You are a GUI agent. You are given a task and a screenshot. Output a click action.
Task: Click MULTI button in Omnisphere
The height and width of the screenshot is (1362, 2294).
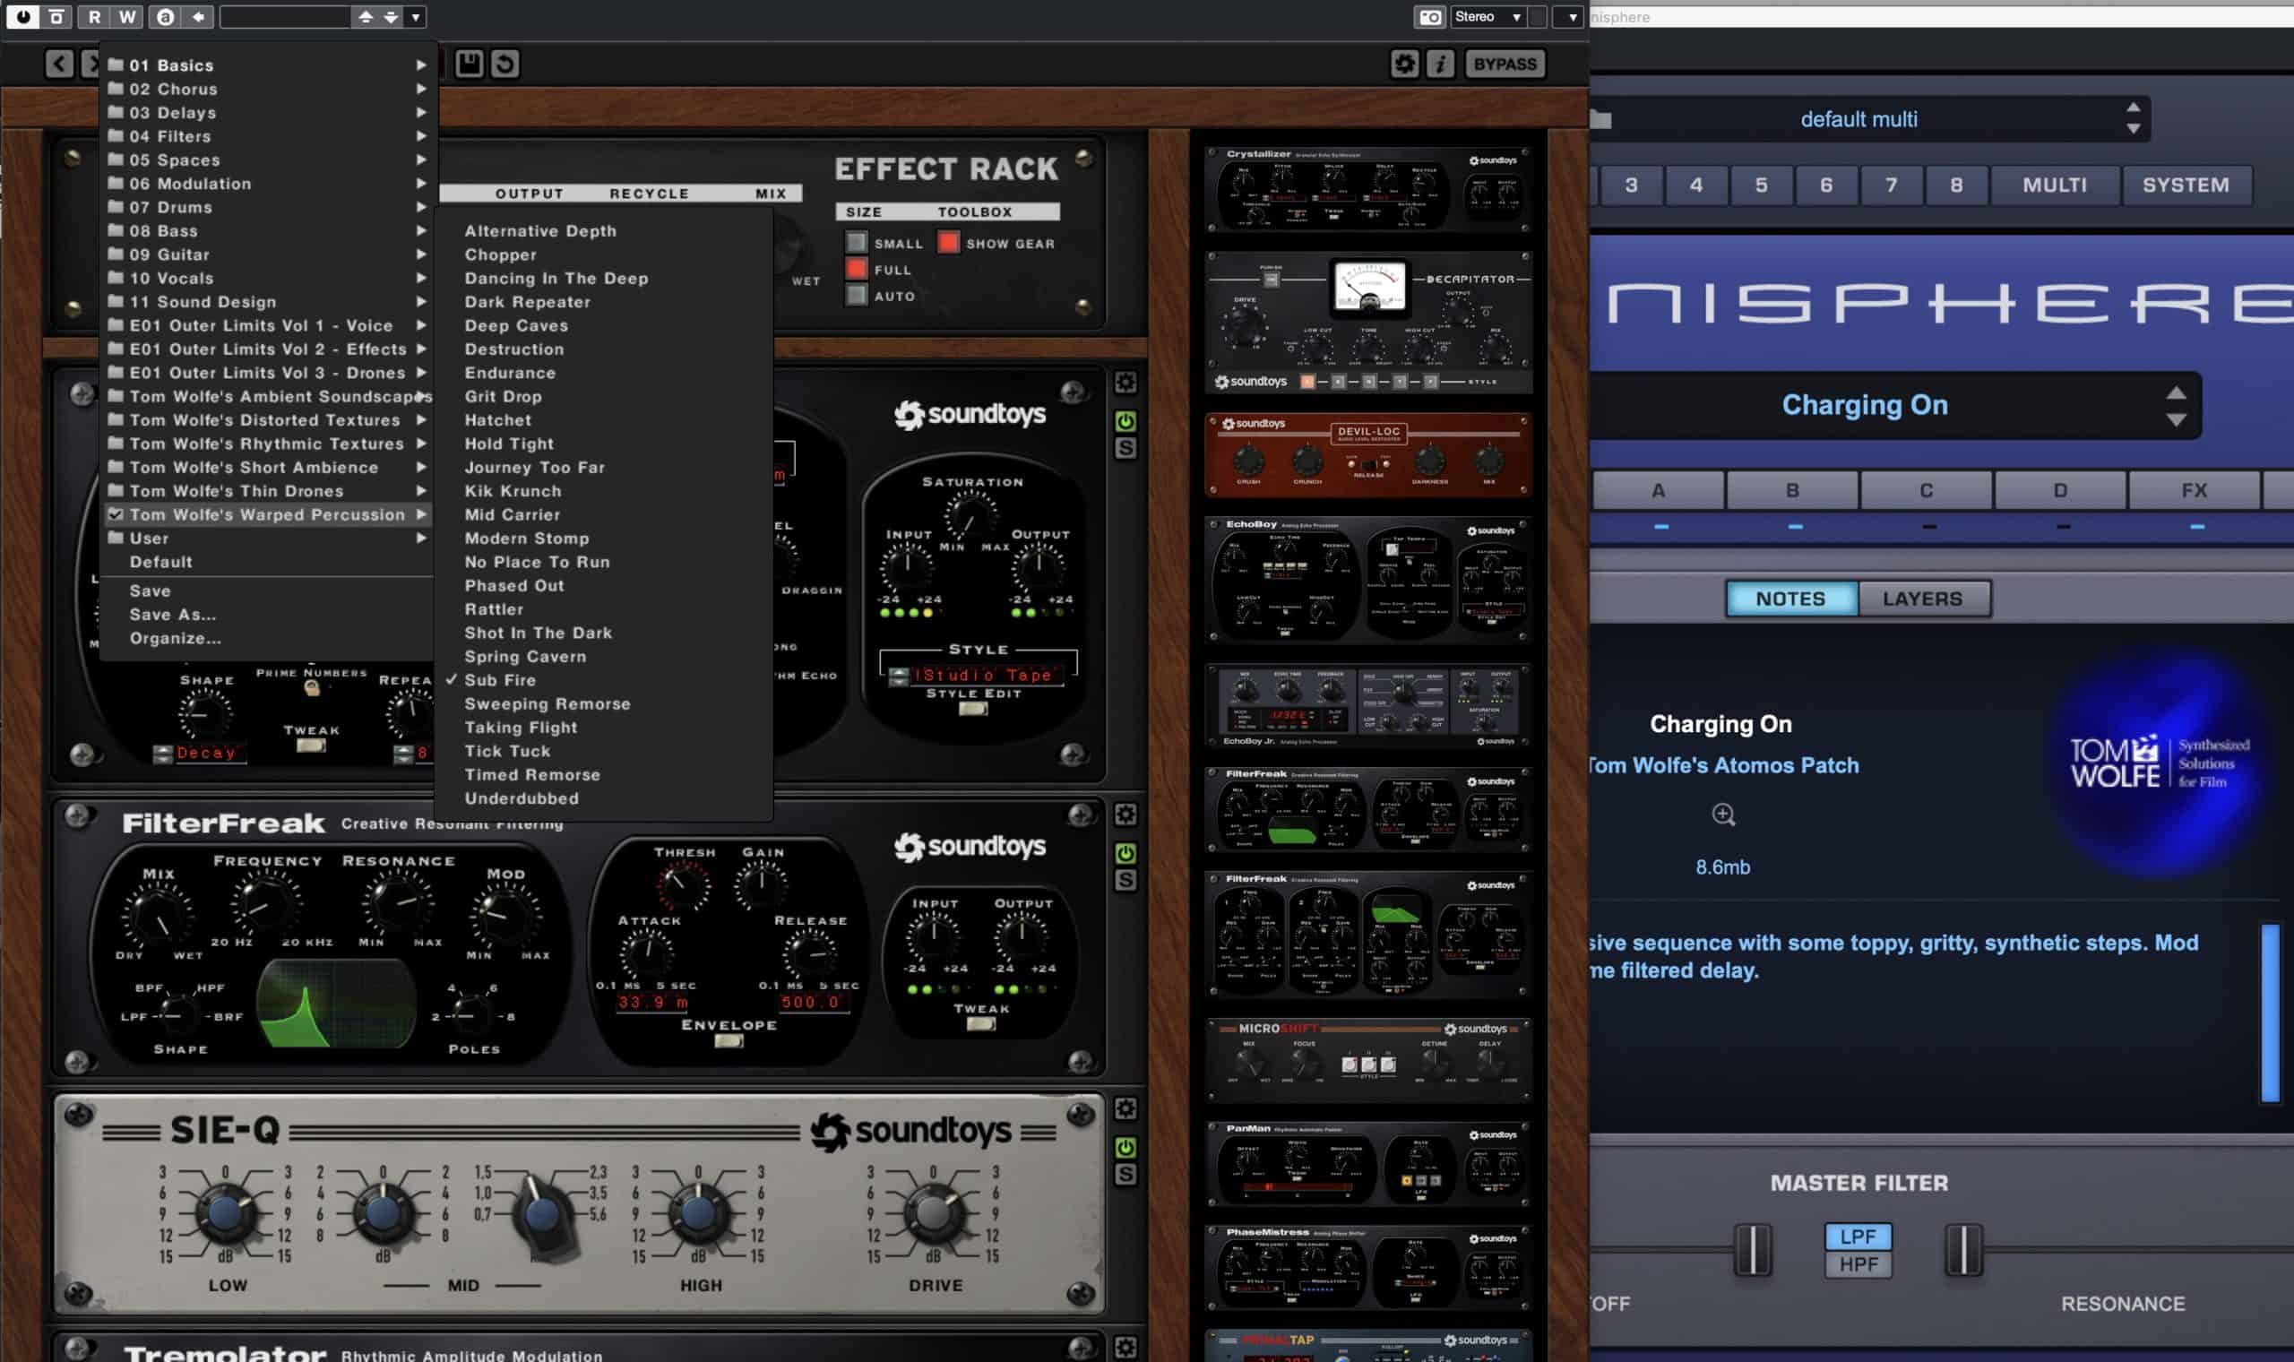[2055, 185]
